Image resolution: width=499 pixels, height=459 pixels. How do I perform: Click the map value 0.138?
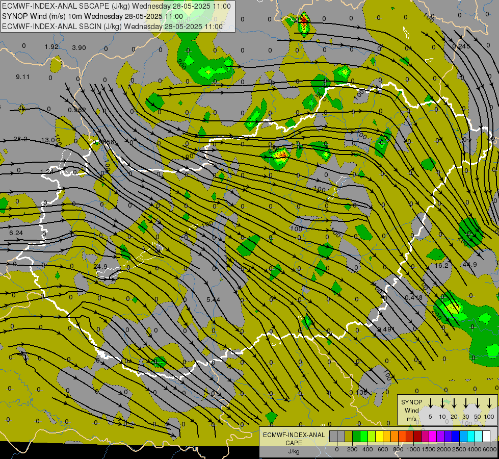click(x=358, y=392)
